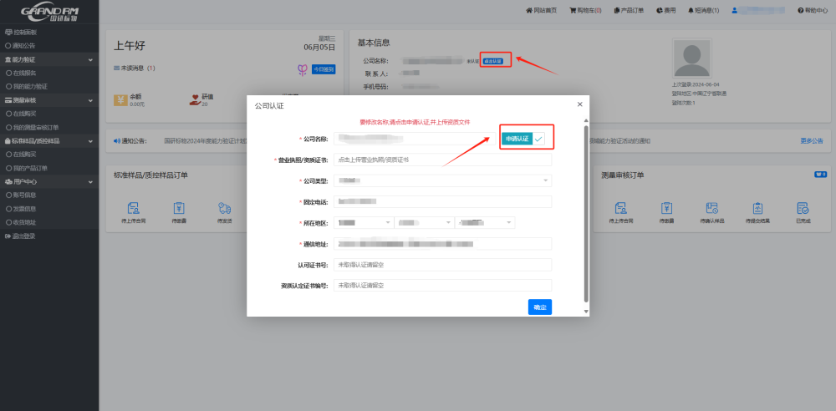Open the 购物车 shopping cart icon
Screen dimensions: 836x411
[585, 10]
